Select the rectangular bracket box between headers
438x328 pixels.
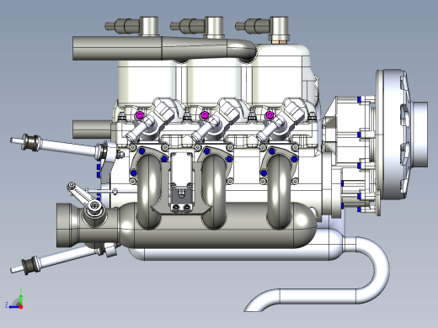(x=182, y=181)
